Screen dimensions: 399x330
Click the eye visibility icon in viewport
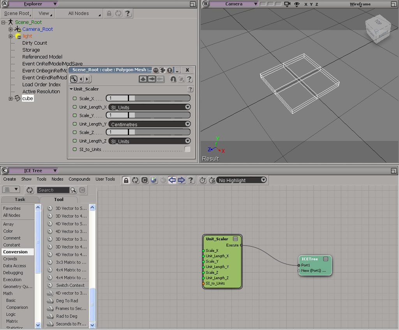297,4
